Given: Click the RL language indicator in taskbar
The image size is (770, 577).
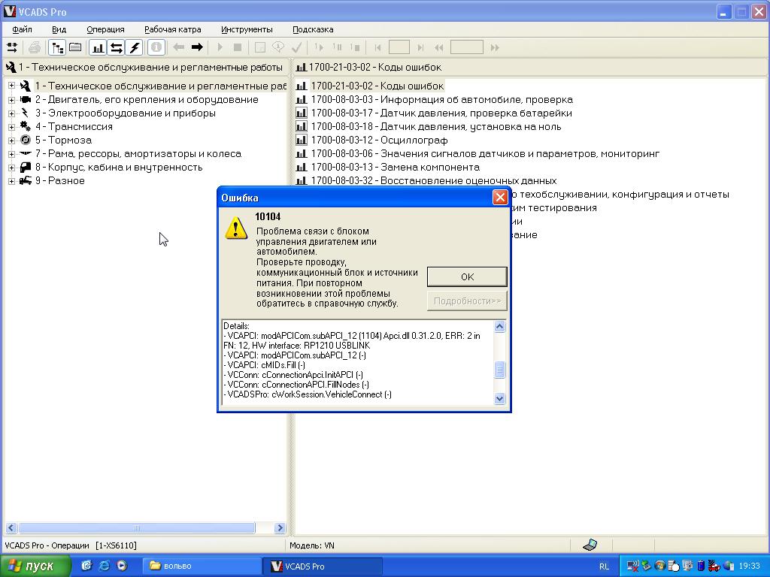Looking at the screenshot, I should tap(604, 566).
